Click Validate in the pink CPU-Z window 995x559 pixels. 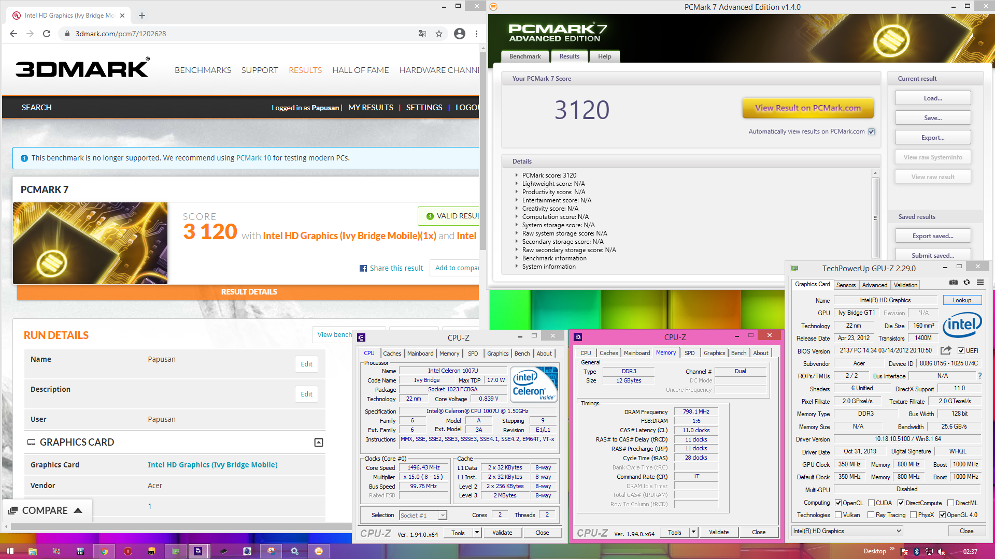coord(719,532)
